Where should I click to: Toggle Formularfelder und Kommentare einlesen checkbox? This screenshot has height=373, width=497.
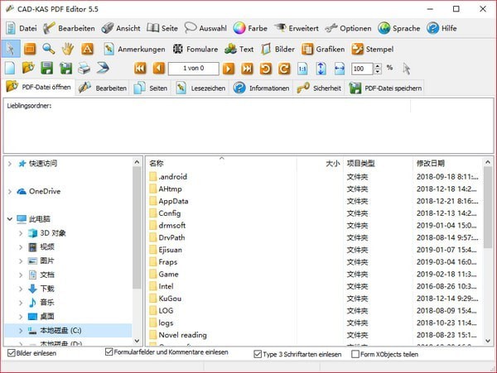click(x=109, y=351)
